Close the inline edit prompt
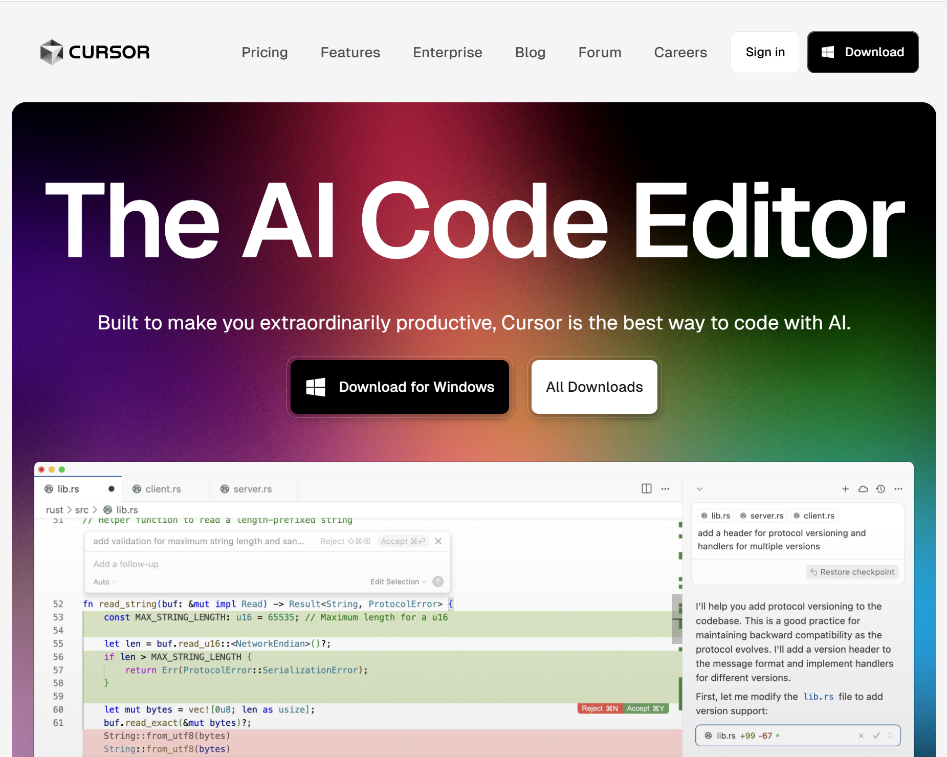The image size is (947, 757). click(x=438, y=541)
